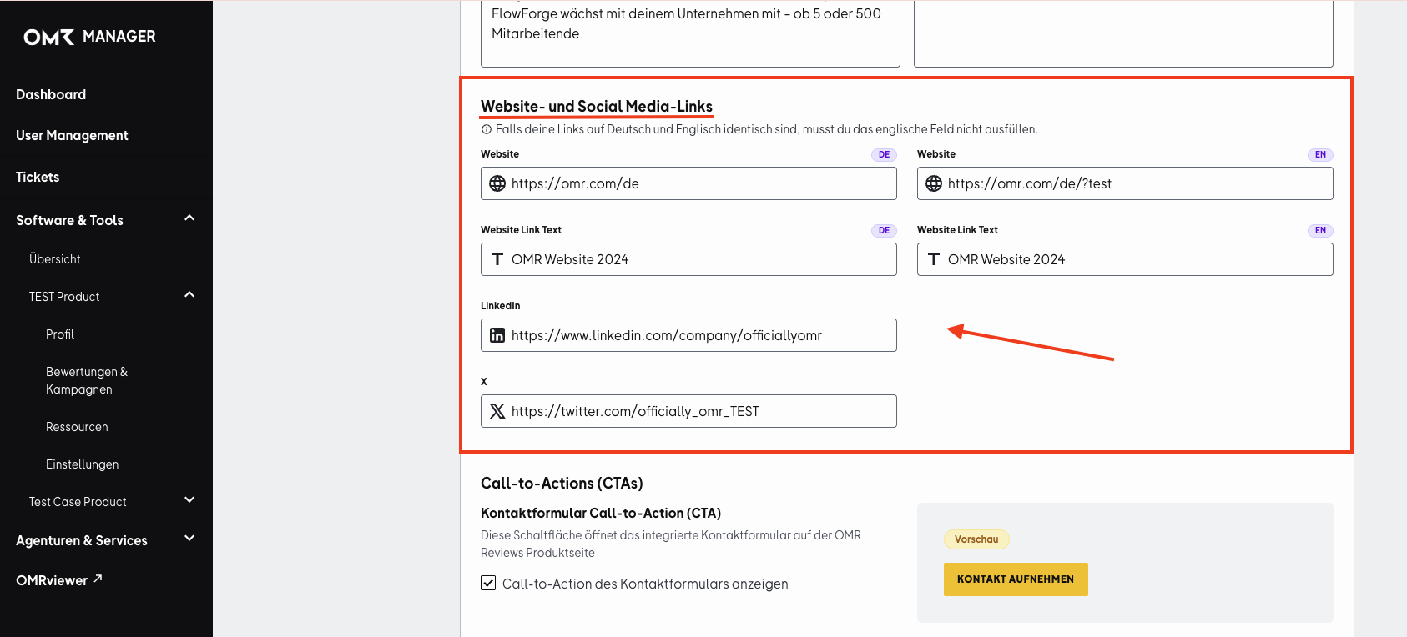Click the external link arrow beside OMRviewer
The width and height of the screenshot is (1407, 637).
(98, 579)
